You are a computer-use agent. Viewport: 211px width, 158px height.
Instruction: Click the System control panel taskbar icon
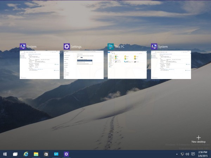pos(56,154)
